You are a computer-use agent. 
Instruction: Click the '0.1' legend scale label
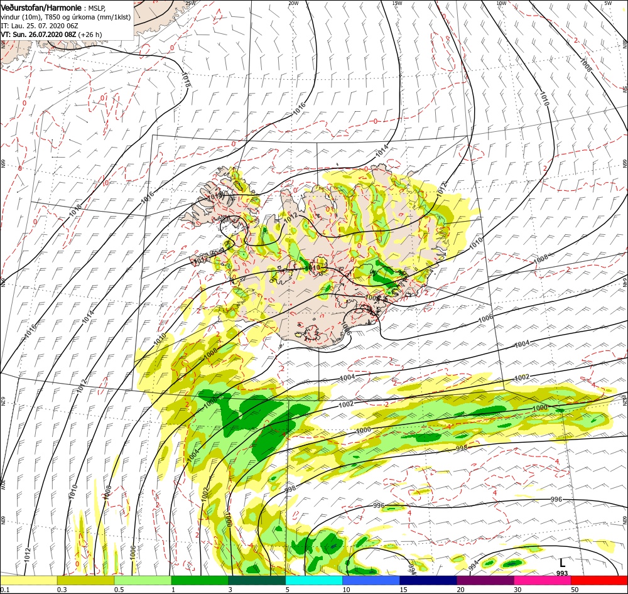point(5,589)
